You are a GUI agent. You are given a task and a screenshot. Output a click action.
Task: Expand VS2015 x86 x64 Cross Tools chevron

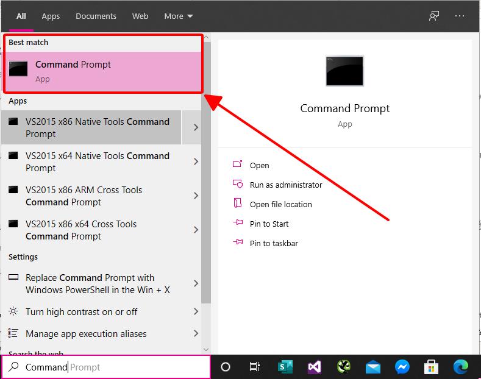pos(196,230)
